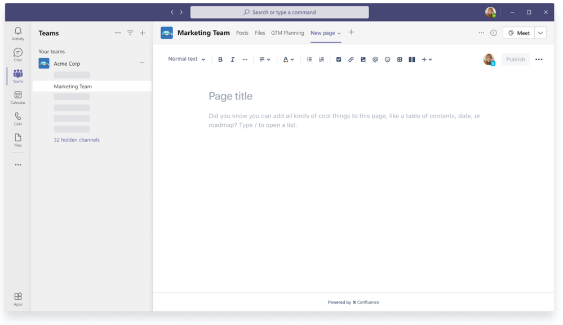This screenshot has height=325, width=563.
Task: Open Chat in the sidebar
Action: click(x=18, y=55)
